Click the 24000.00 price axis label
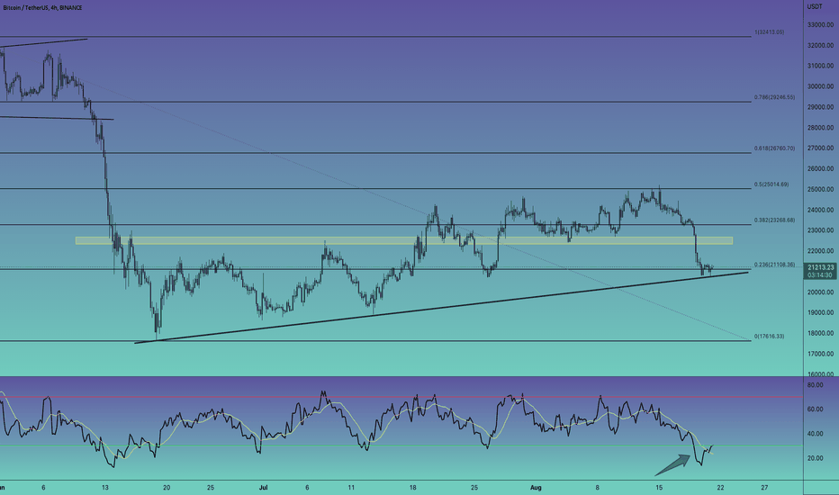Screen dimensions: 839x495 coord(820,210)
